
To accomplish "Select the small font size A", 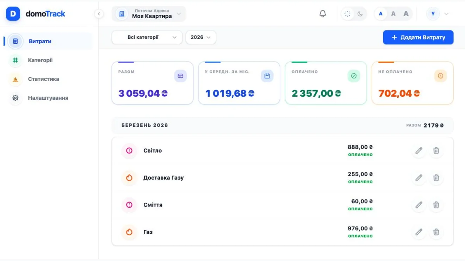I will pos(381,14).
